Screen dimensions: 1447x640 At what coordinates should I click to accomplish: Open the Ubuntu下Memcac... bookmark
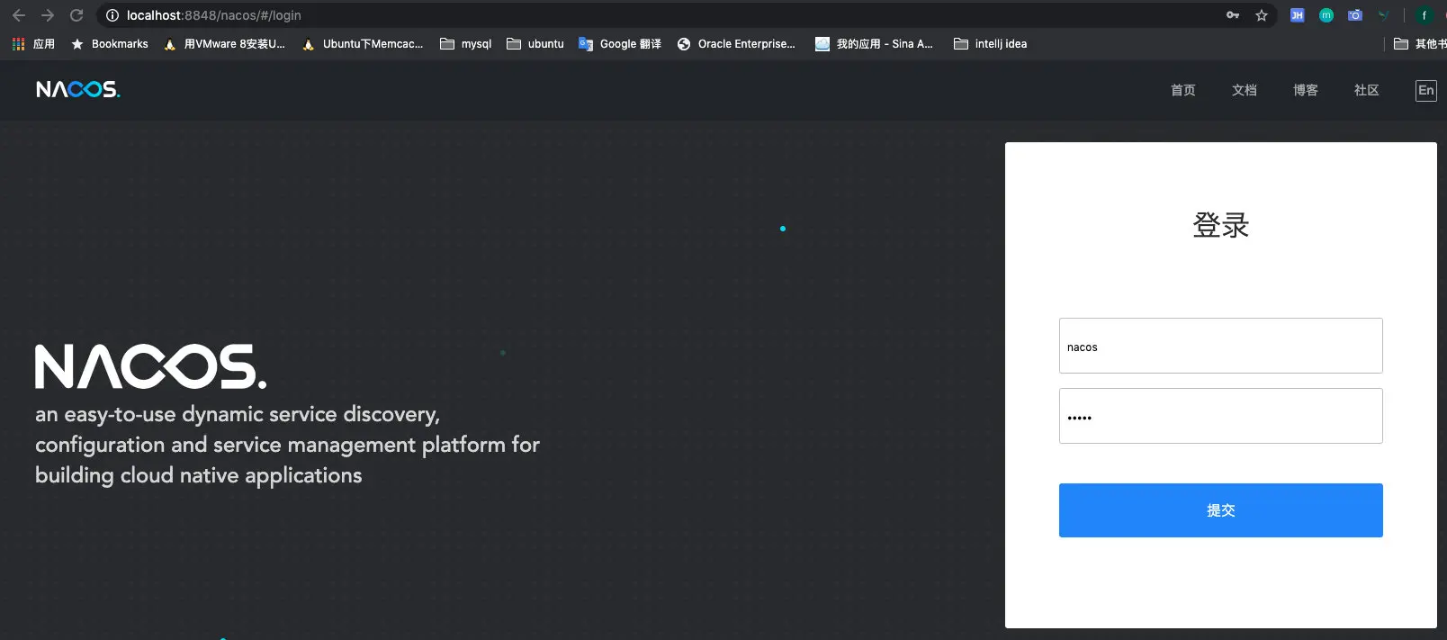pos(363,44)
